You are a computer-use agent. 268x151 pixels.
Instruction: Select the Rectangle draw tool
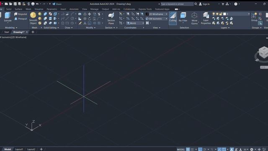coord(67,23)
